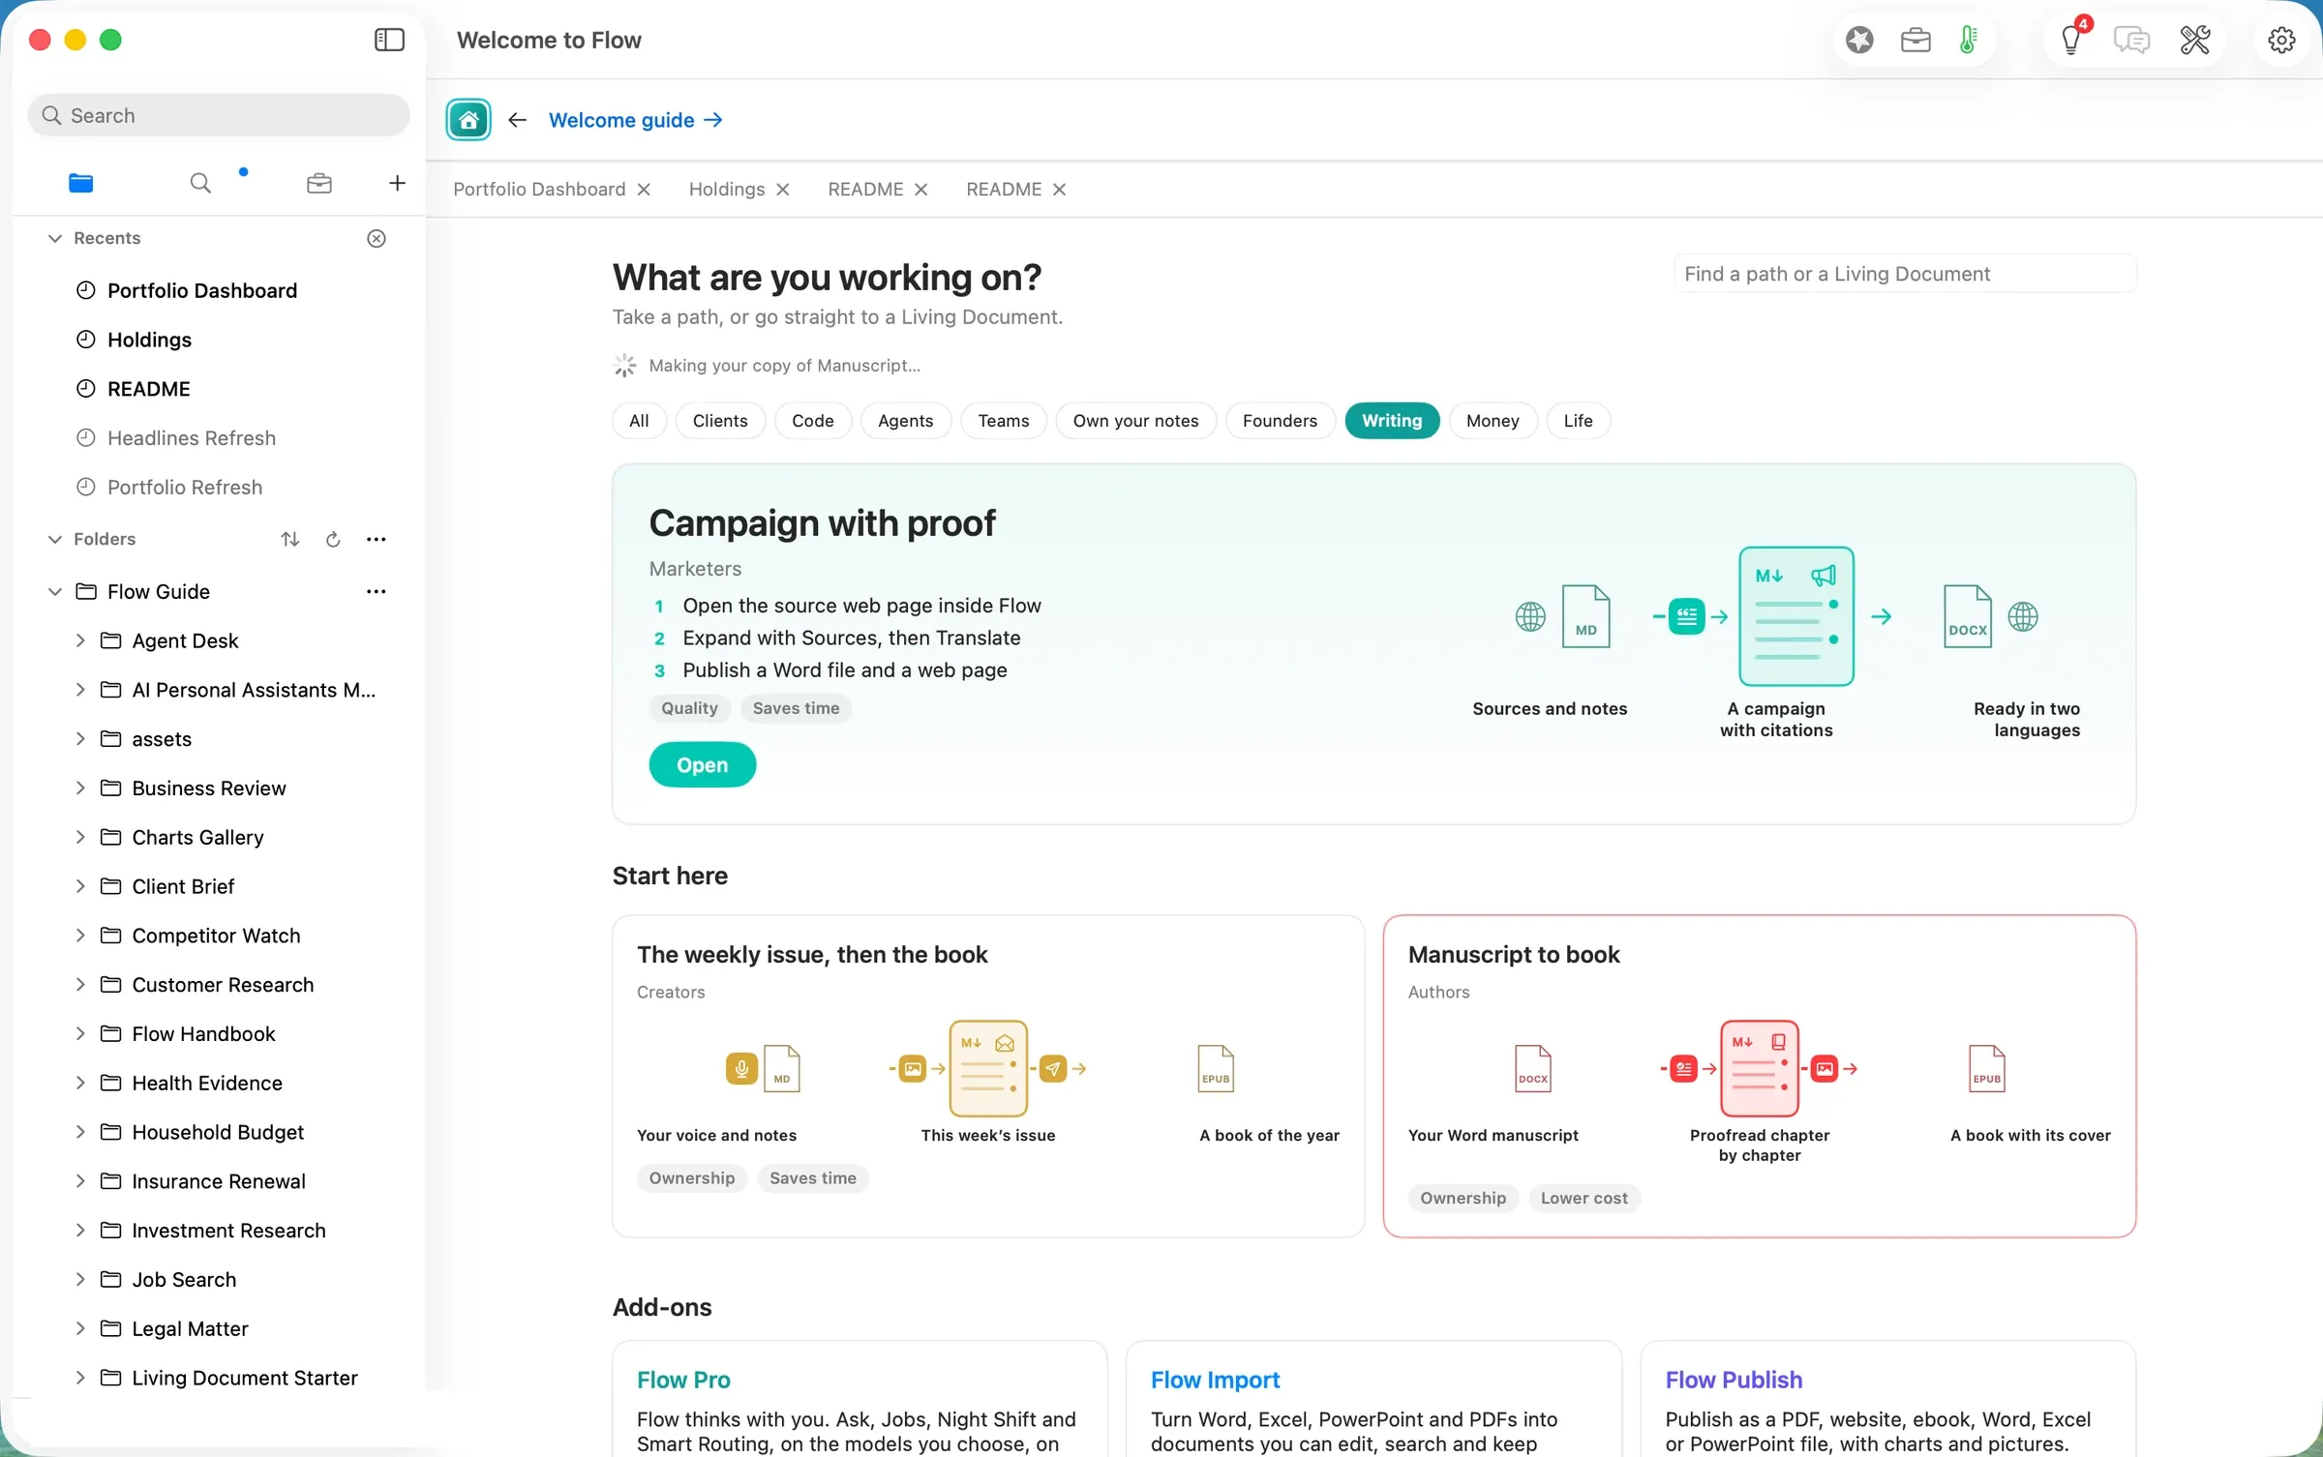Go back with the left arrow
Viewport: 2323px width, 1457px height.
(x=518, y=120)
